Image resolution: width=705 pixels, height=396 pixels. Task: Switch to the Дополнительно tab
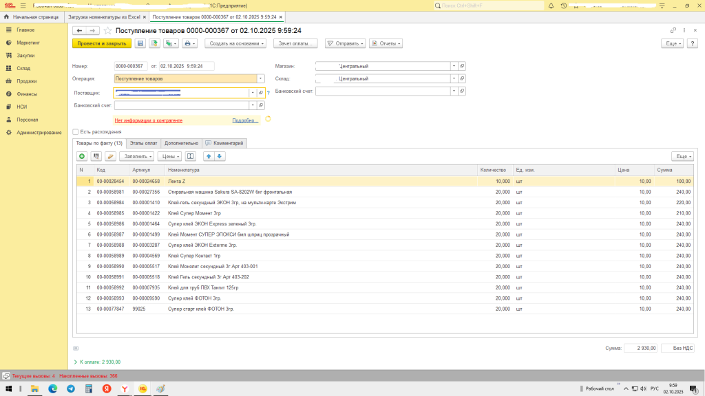(x=181, y=143)
